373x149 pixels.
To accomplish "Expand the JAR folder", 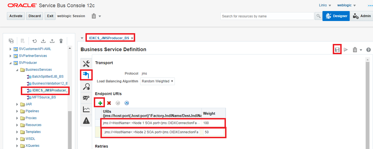I will [17, 104].
